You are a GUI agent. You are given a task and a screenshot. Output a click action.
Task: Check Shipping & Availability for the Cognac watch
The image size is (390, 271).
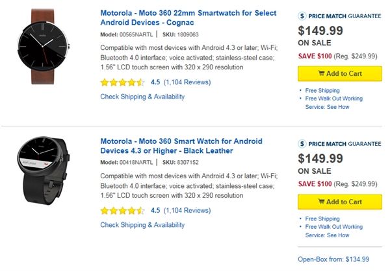(x=142, y=97)
